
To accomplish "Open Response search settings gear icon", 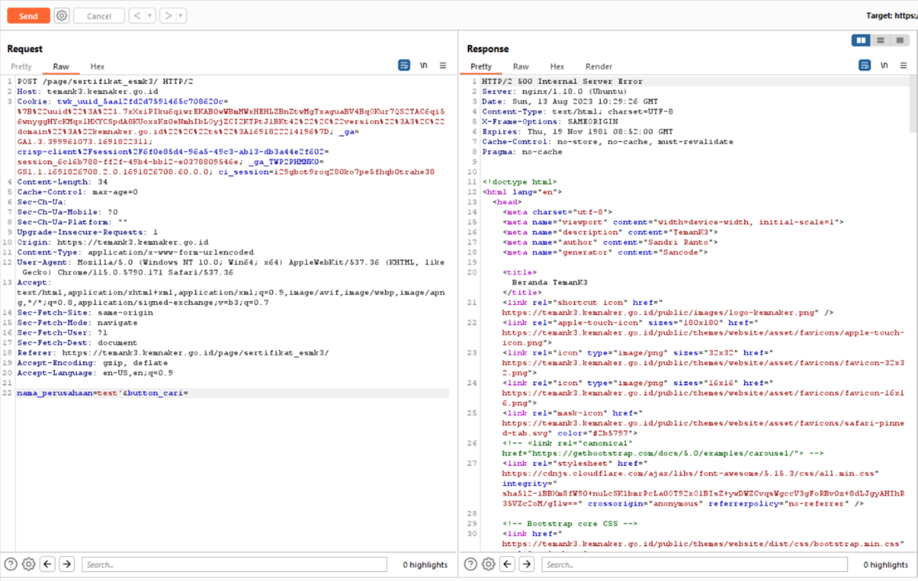I will tap(489, 564).
